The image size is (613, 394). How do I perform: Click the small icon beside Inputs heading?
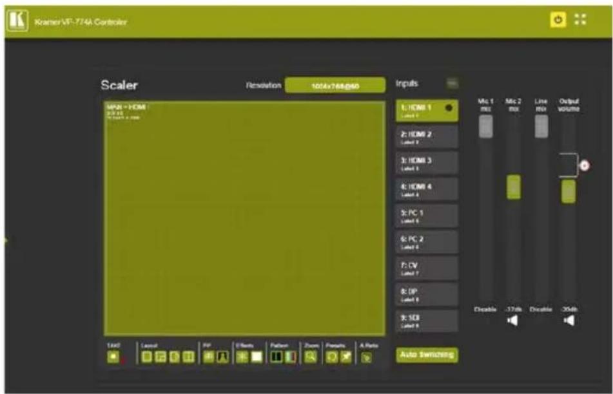click(452, 83)
